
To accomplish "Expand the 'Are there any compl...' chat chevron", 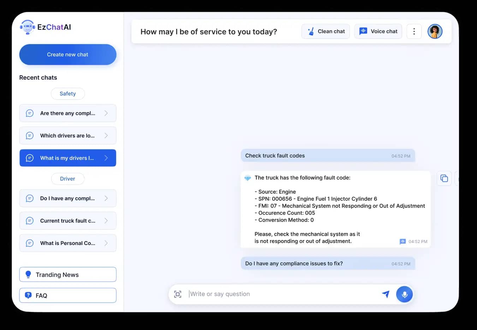I will (106, 113).
